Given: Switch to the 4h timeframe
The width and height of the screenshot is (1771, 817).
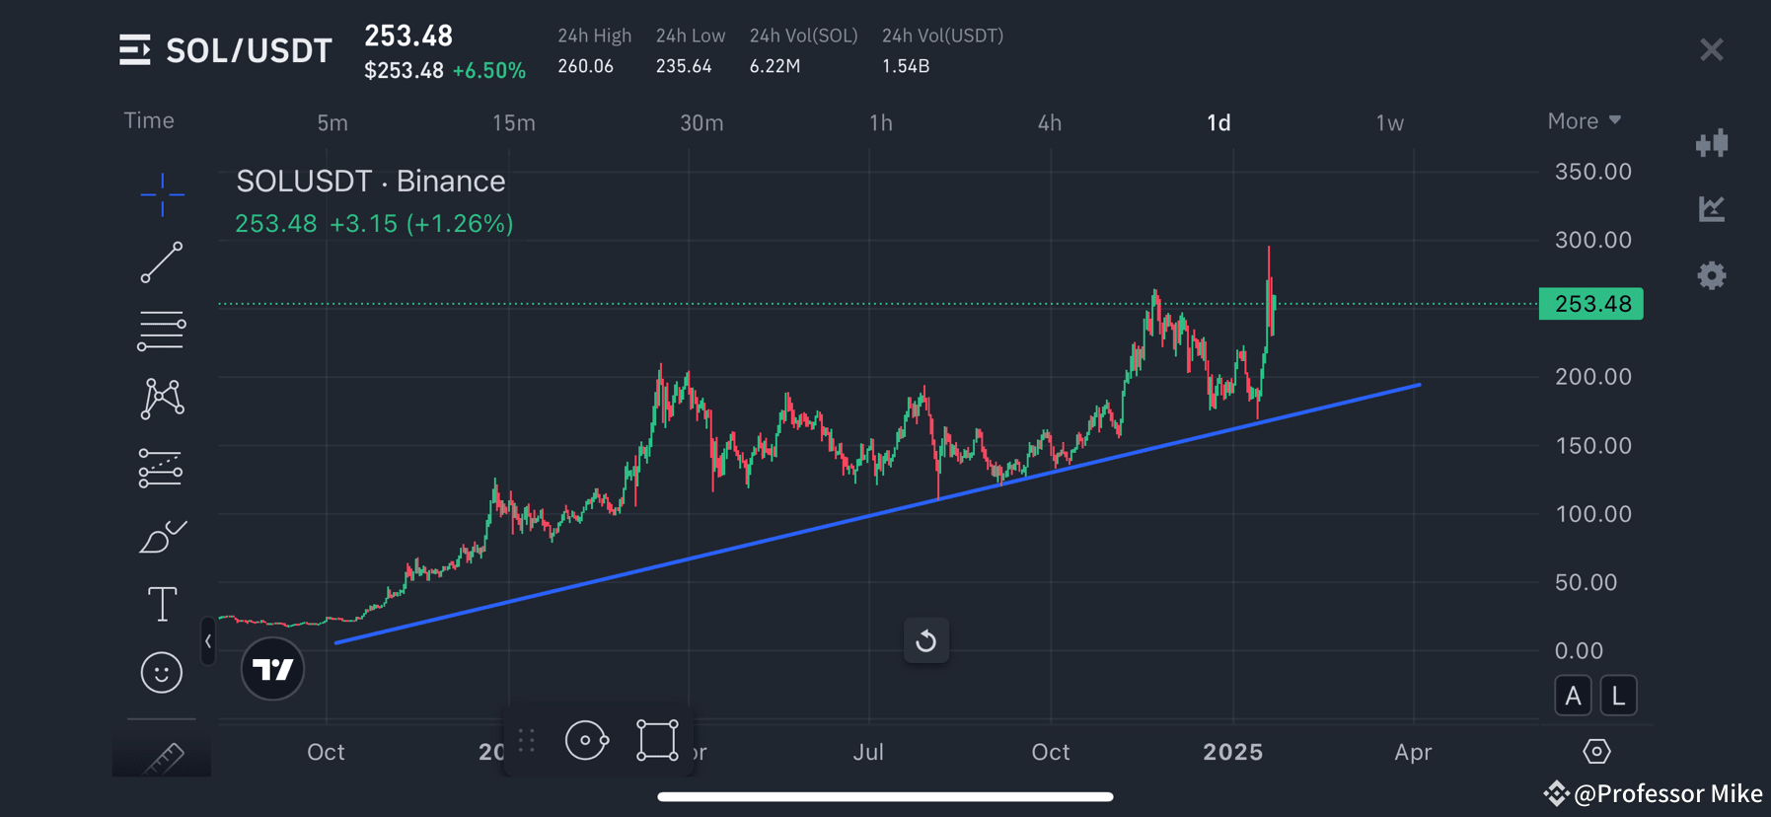Looking at the screenshot, I should click(x=1050, y=122).
